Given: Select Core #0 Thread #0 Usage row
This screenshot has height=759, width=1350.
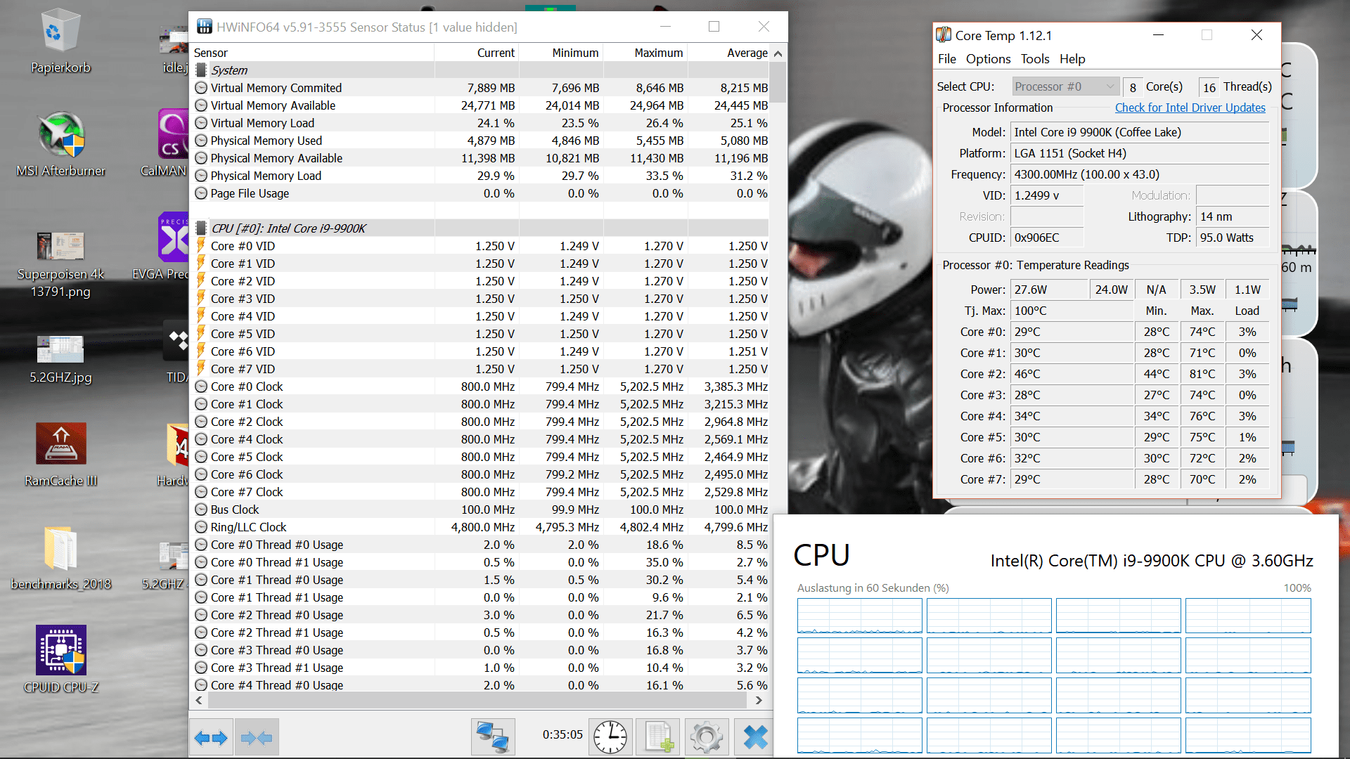Looking at the screenshot, I should click(481, 545).
